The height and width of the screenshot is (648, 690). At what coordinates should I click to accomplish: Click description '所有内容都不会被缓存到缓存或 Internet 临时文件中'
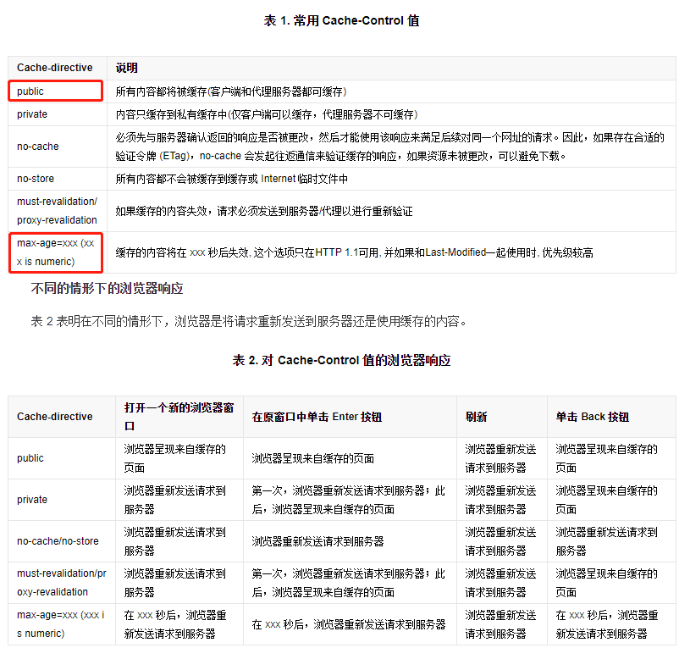click(232, 179)
